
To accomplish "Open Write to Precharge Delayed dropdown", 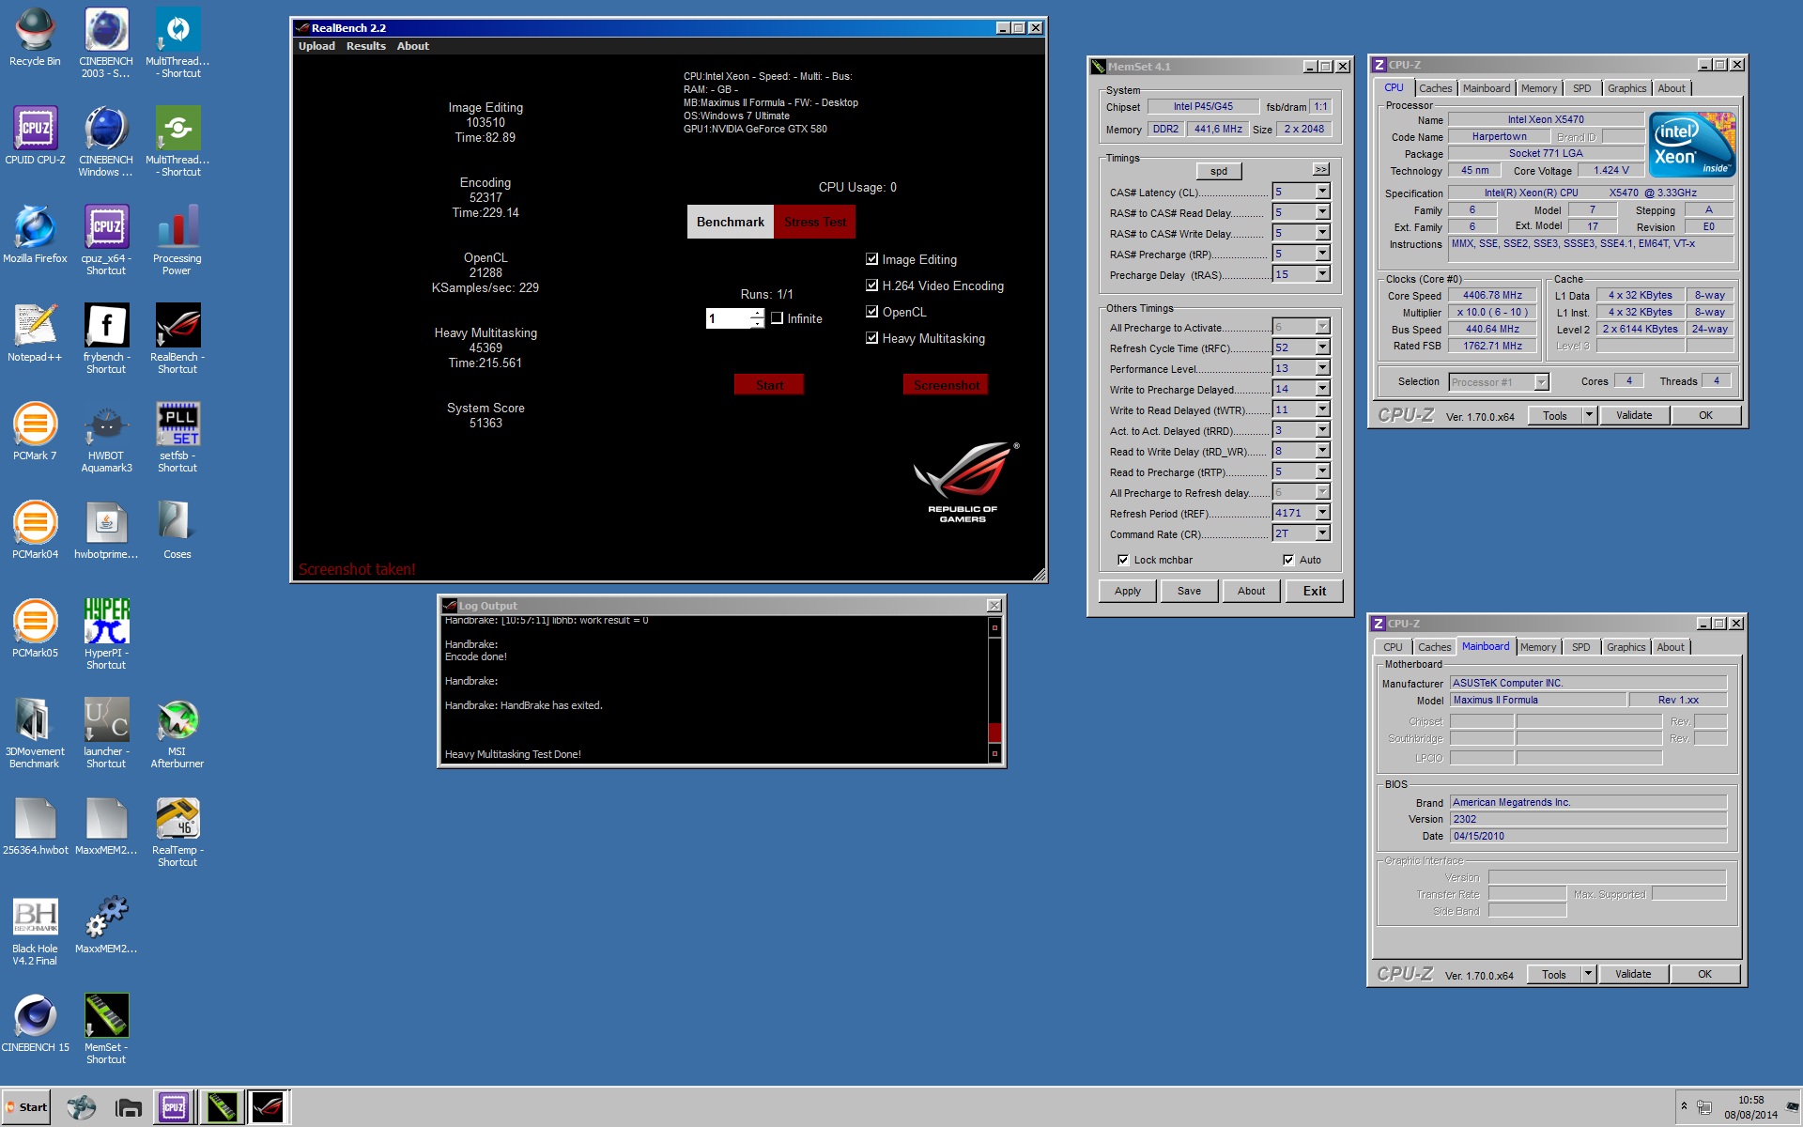I will (x=1322, y=389).
